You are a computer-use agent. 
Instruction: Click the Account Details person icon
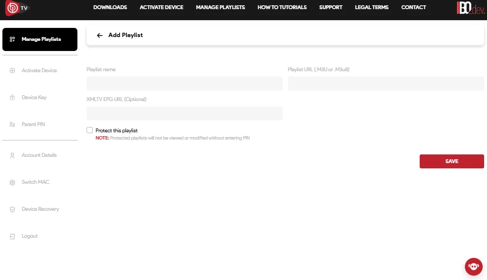pos(12,155)
